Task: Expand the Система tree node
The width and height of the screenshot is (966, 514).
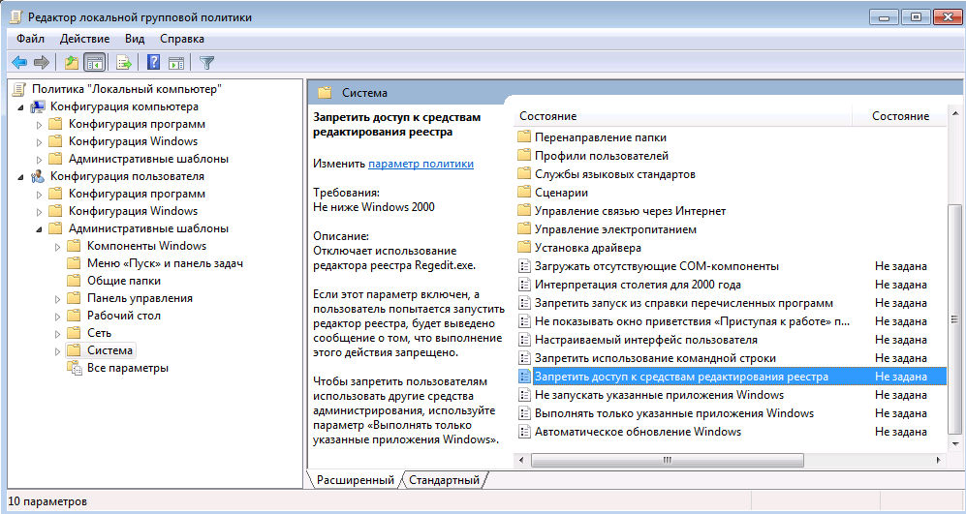Action: pos(58,350)
